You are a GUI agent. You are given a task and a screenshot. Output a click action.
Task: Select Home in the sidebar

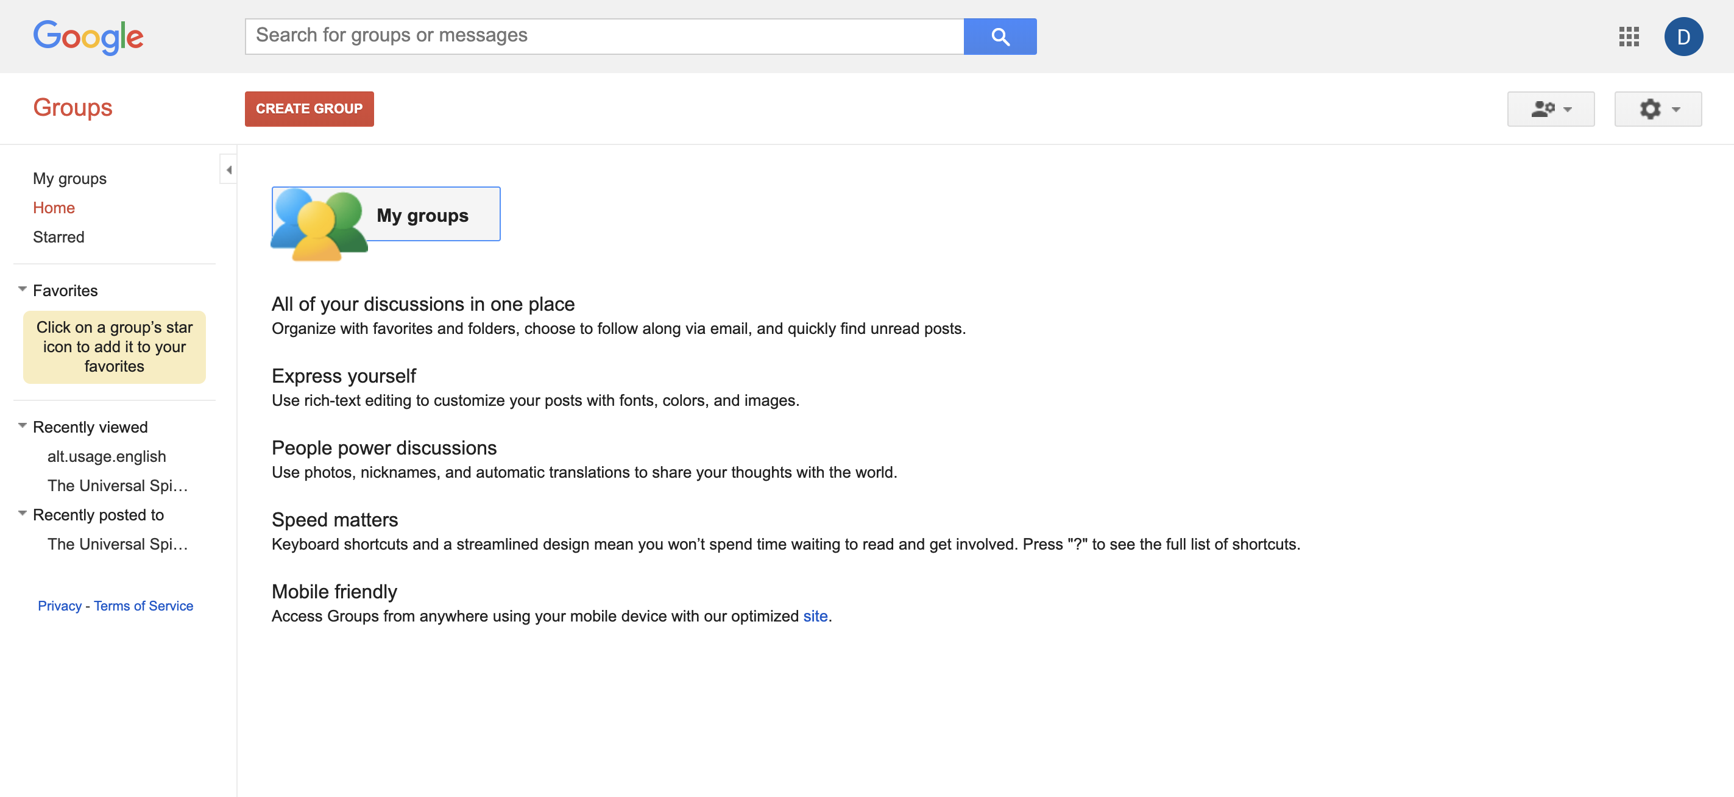[x=54, y=208]
